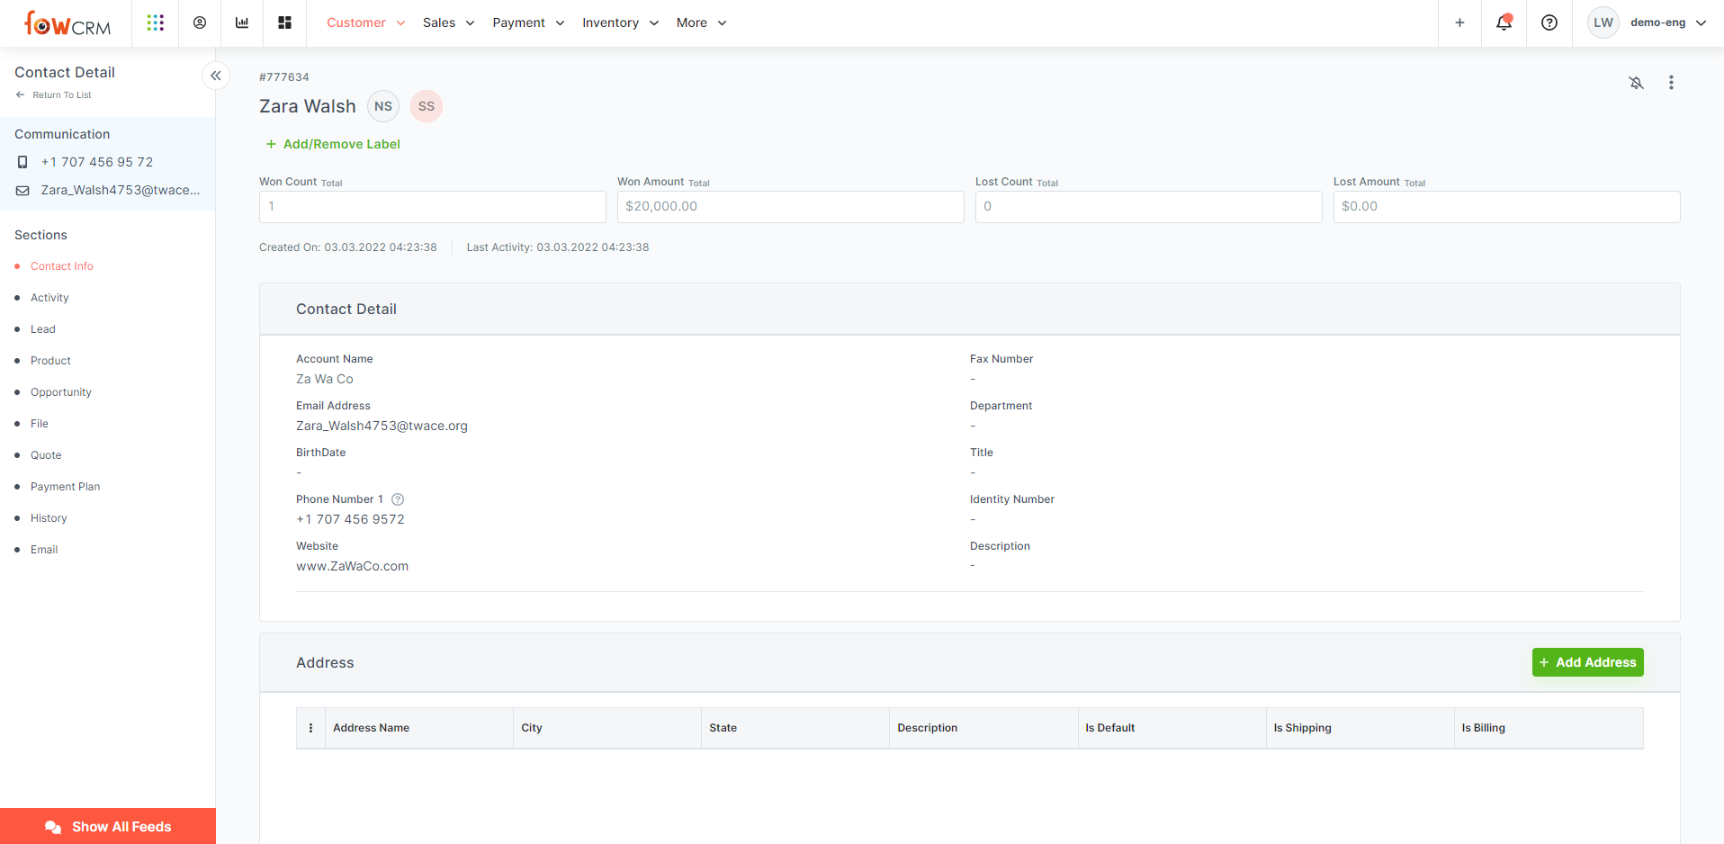Click the Address Name column header
Image resolution: width=1724 pixels, height=844 pixels.
[418, 728]
